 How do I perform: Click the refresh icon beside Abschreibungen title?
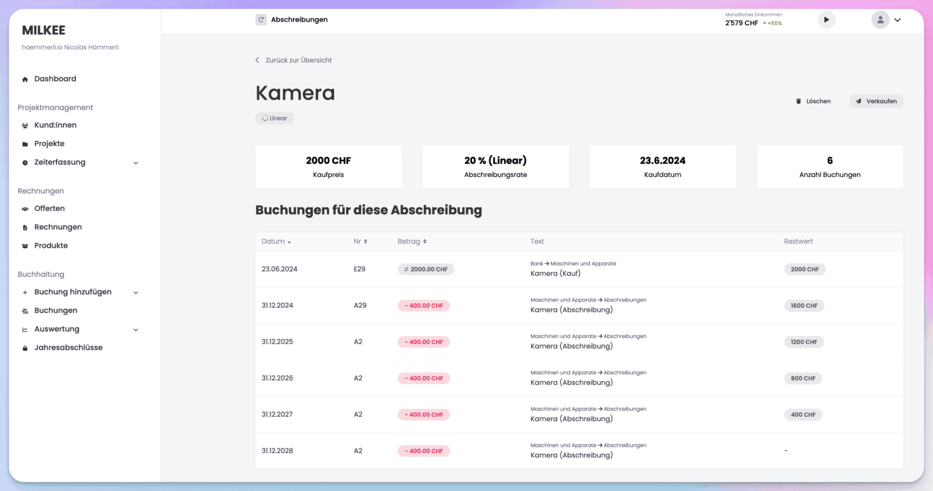coord(261,19)
